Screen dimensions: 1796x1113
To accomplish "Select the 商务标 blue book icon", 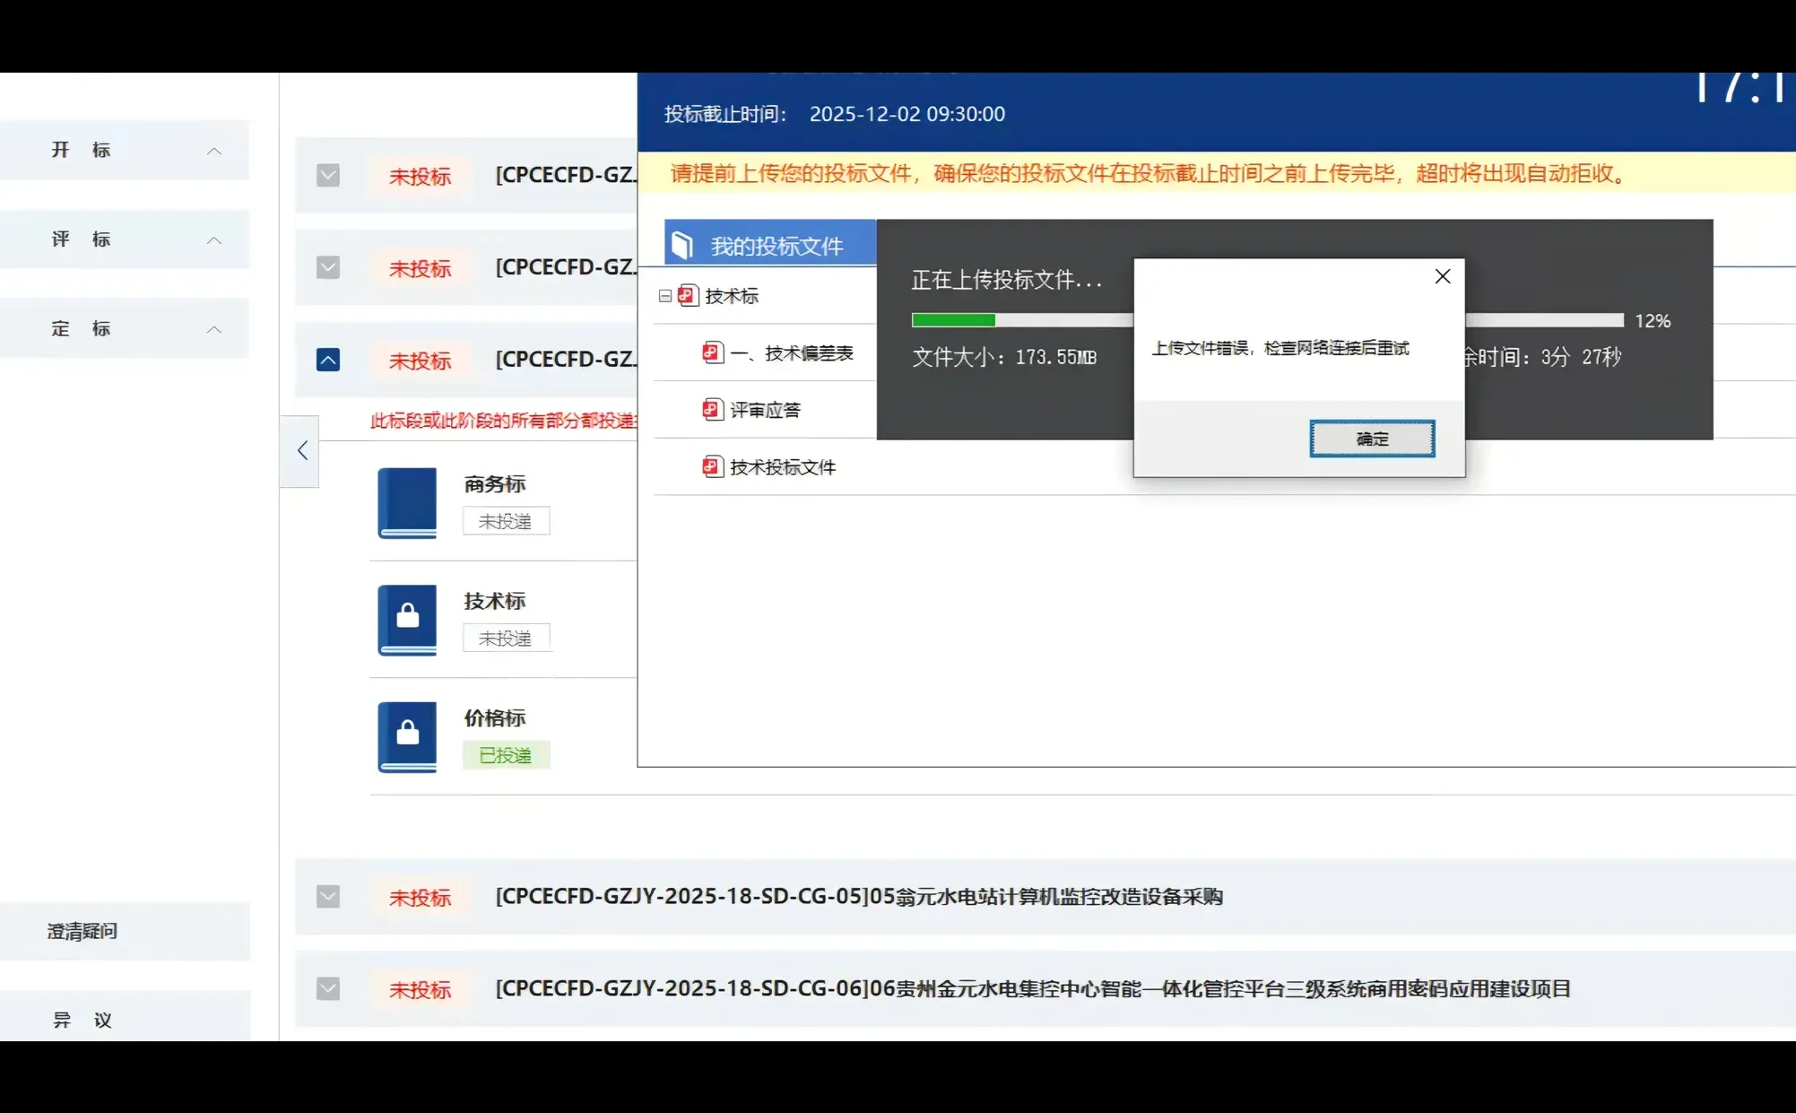I will point(407,503).
